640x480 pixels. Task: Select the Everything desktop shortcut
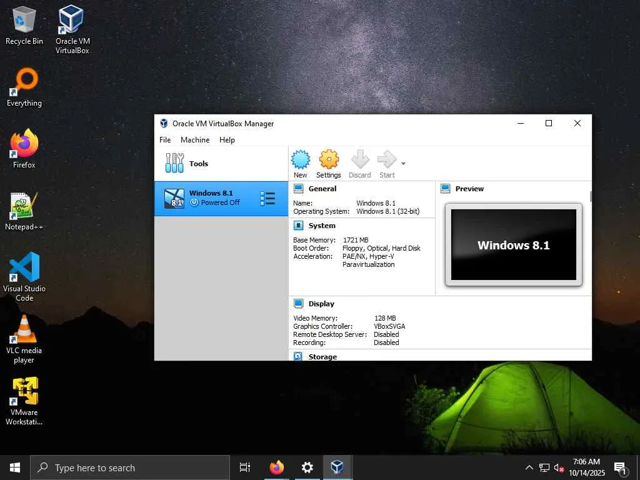point(24,87)
